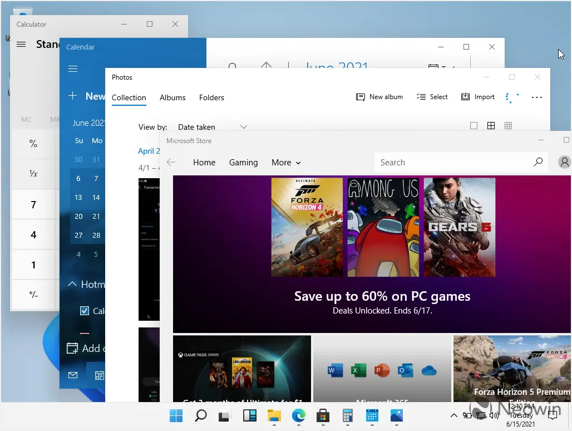Image resolution: width=572 pixels, height=431 pixels.
Task: Click the New album button in Photos
Action: (379, 97)
